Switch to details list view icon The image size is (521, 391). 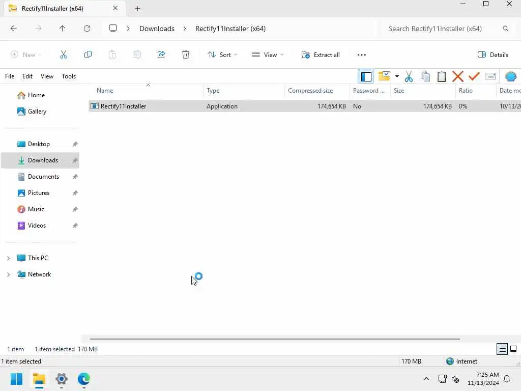click(x=502, y=349)
